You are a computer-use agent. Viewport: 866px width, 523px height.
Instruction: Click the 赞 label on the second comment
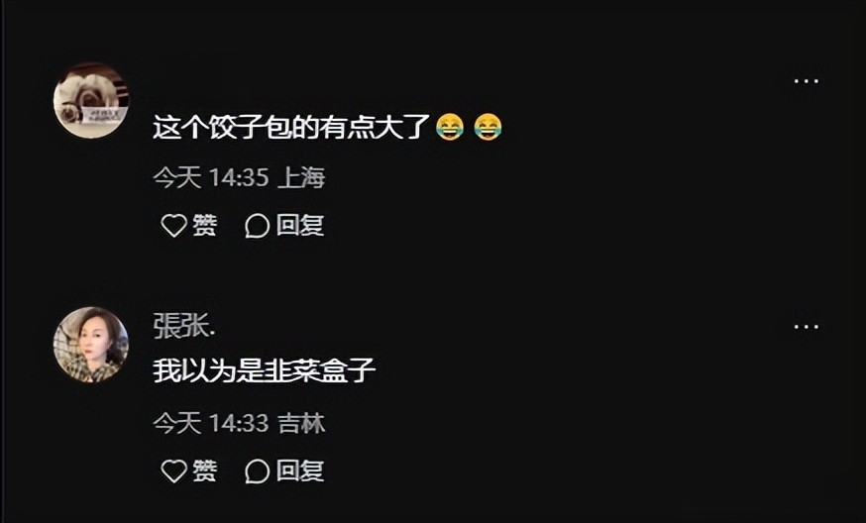[x=204, y=471]
